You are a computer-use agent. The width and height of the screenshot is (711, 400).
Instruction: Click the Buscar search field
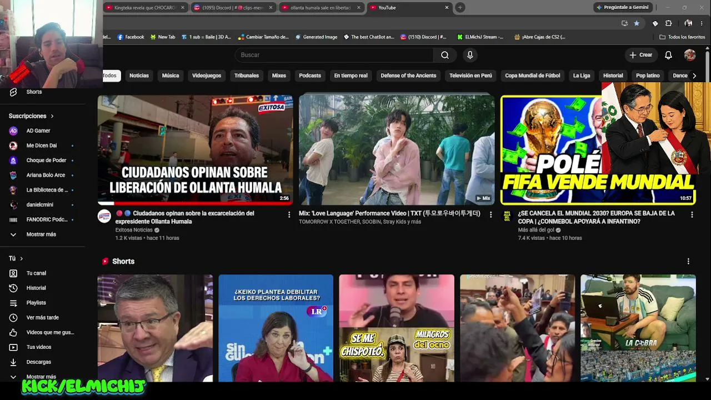coord(334,55)
